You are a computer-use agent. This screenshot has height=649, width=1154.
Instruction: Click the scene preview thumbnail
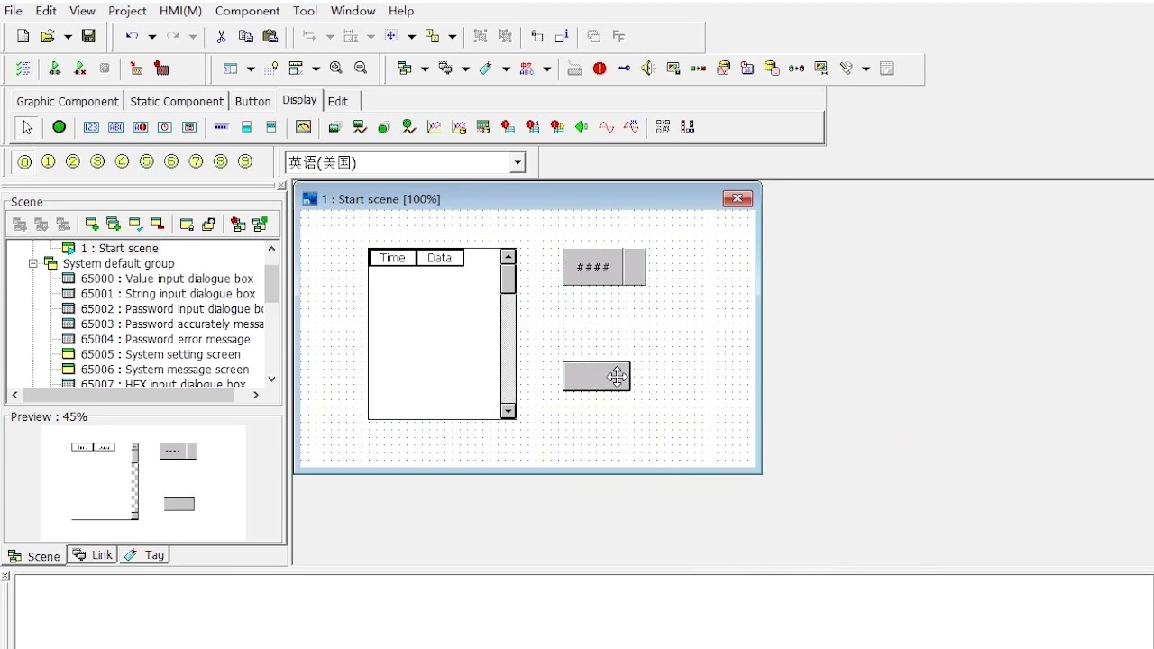[143, 483]
